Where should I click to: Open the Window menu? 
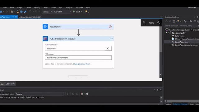click(x=79, y=7)
